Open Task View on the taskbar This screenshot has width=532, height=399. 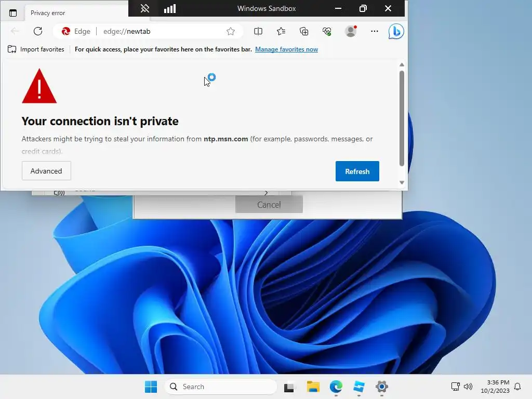289,387
